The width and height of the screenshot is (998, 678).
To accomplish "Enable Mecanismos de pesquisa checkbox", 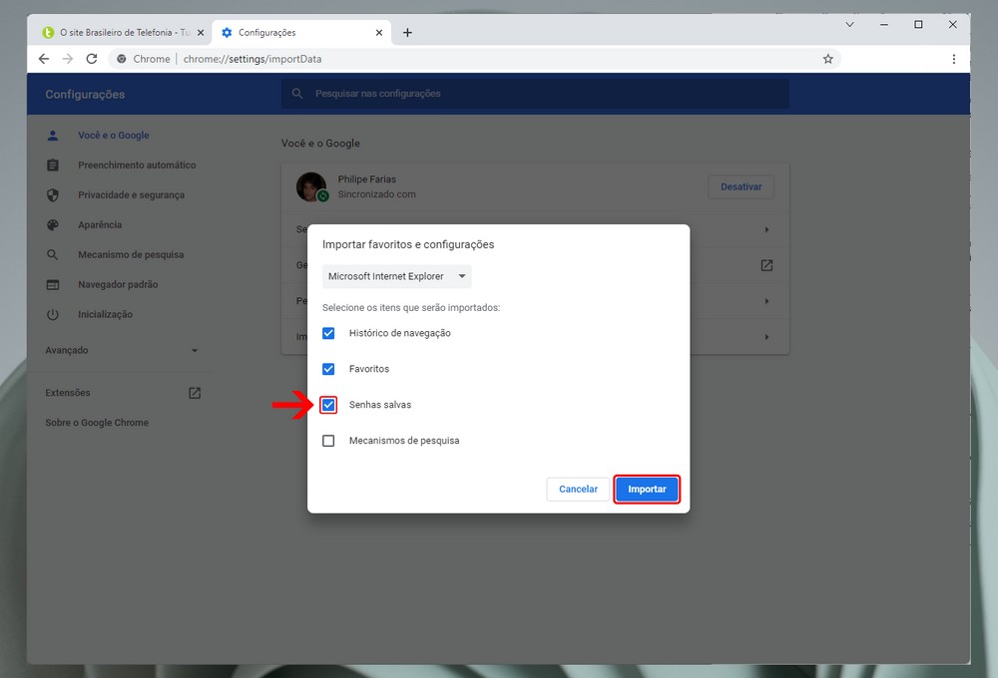I will pos(328,441).
